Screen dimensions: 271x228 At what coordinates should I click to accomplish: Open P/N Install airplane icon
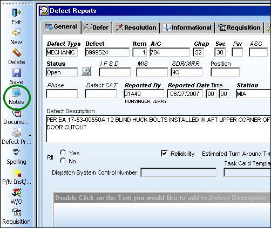[x=17, y=172]
